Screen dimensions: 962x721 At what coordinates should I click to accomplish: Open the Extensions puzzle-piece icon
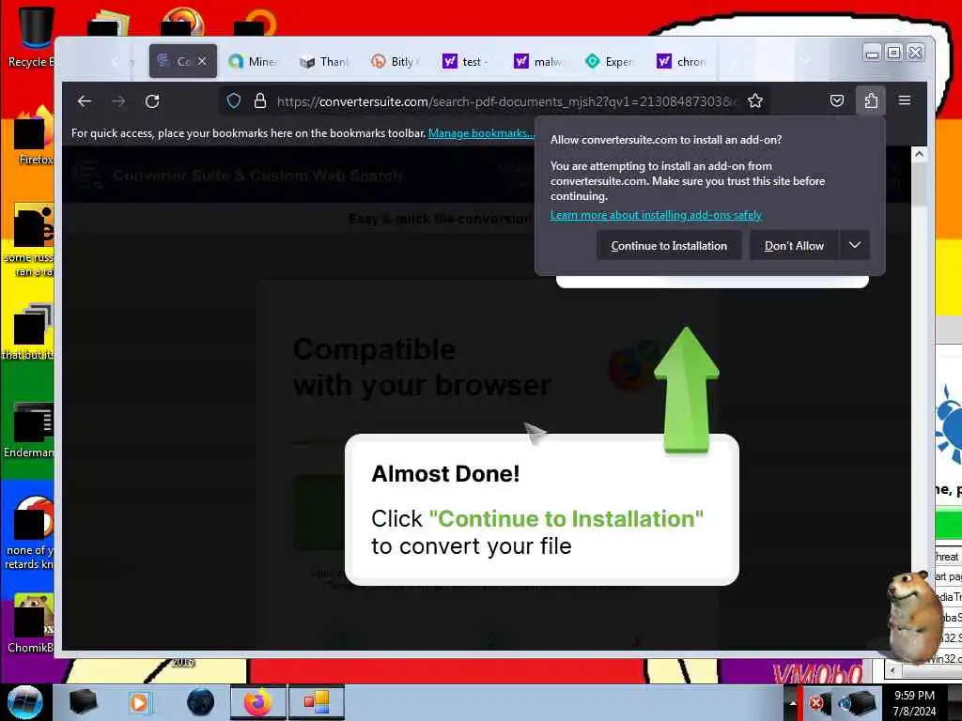coord(871,101)
